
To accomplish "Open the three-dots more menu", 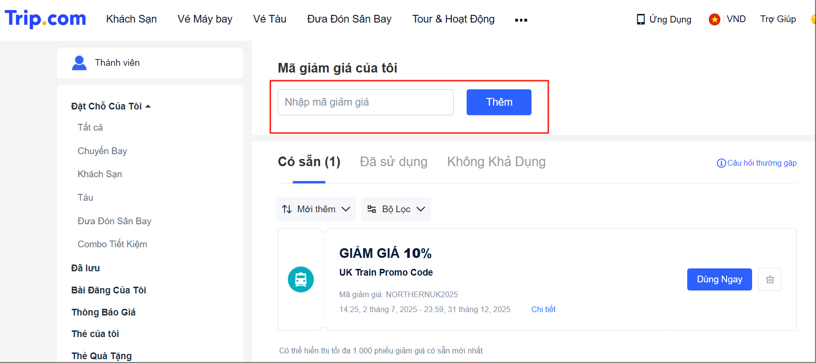I will point(521,20).
